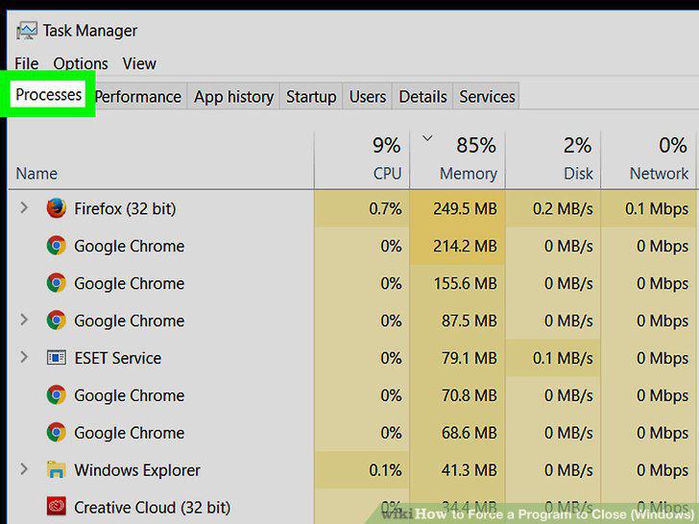Click the sort arrow above Memory column
This screenshot has height=524, width=699.
coord(427,138)
